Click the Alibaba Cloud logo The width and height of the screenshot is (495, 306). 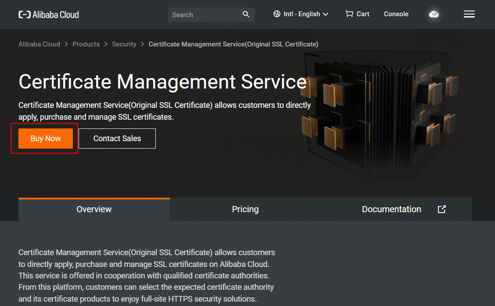49,14
